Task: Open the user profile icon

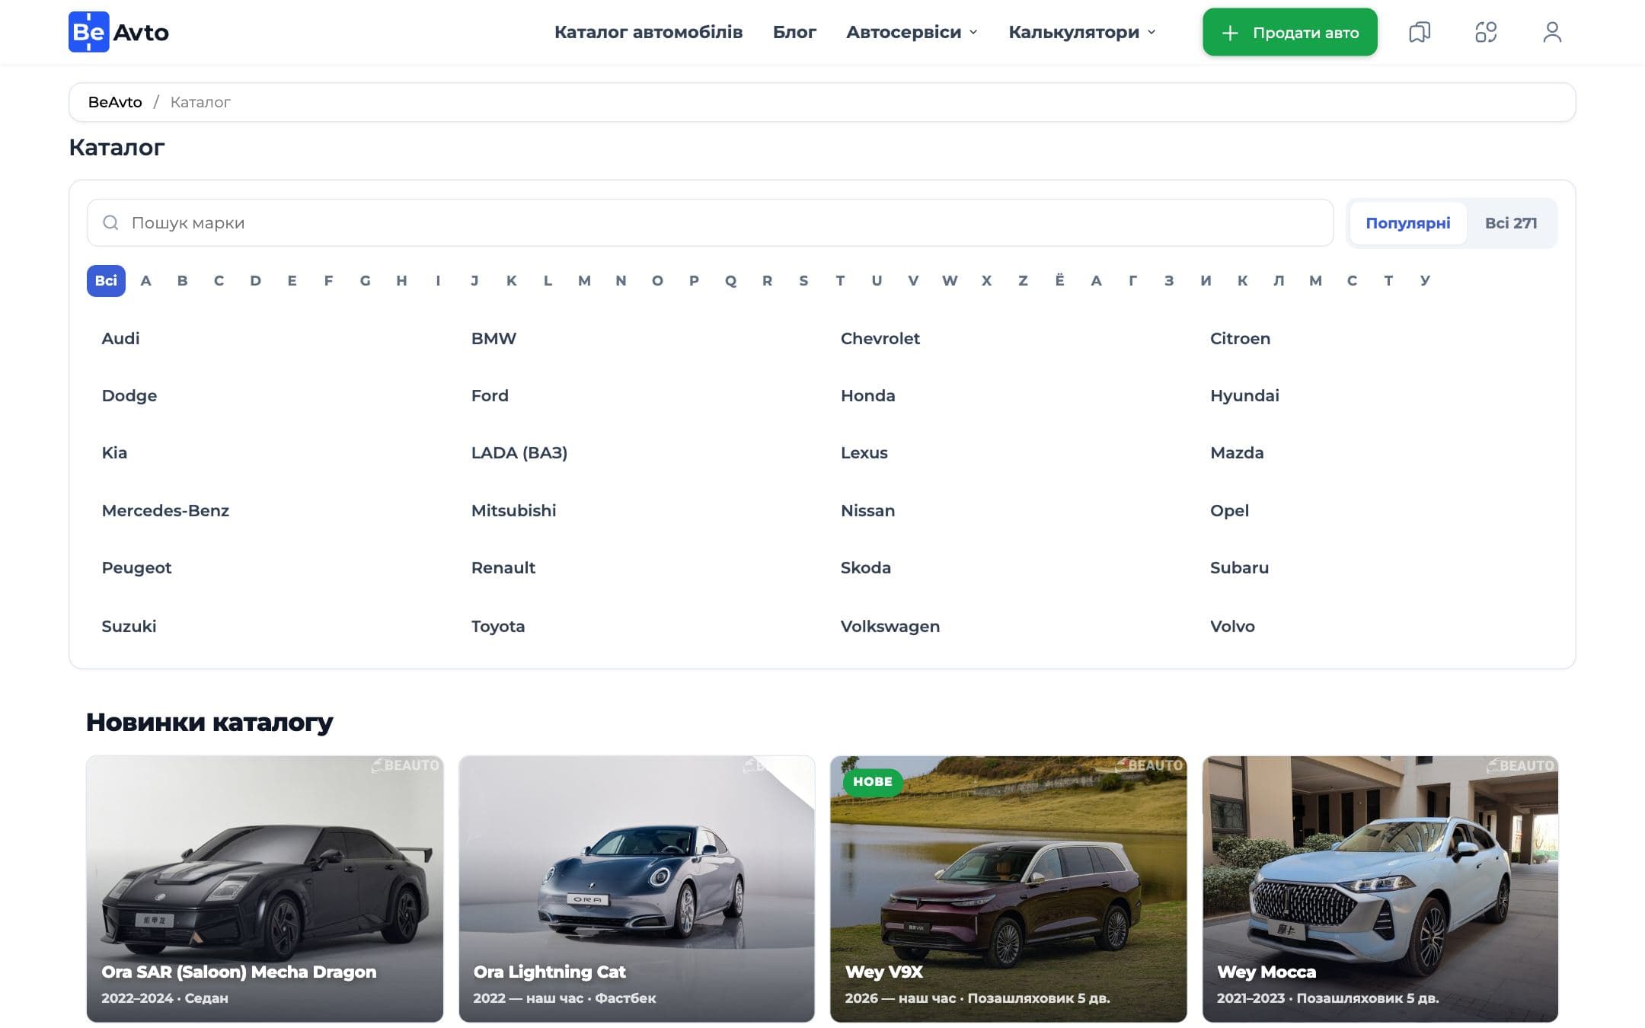Action: 1552,32
